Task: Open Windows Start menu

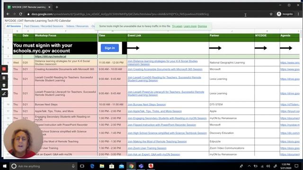Action: click(x=5, y=166)
